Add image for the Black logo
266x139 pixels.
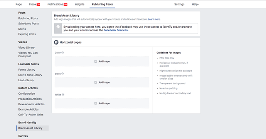[102, 82]
